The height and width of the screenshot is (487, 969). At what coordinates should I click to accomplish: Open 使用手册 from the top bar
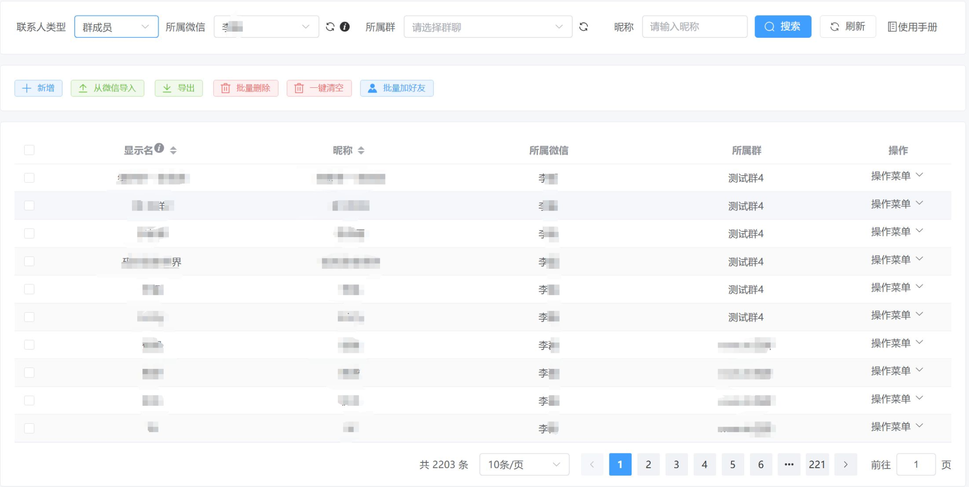point(912,26)
